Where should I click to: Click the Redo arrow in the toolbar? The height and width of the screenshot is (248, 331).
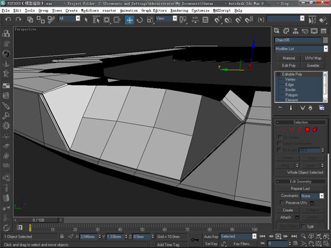pyautogui.click(x=19, y=20)
